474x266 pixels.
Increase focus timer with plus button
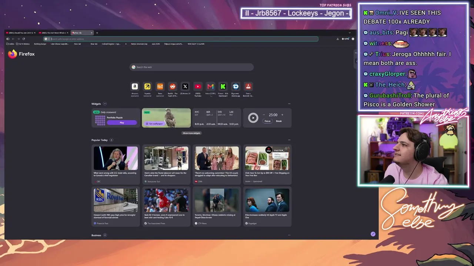tap(282, 115)
